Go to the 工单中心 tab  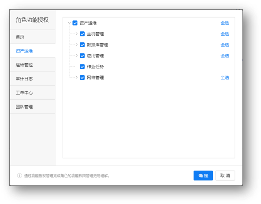33,93
